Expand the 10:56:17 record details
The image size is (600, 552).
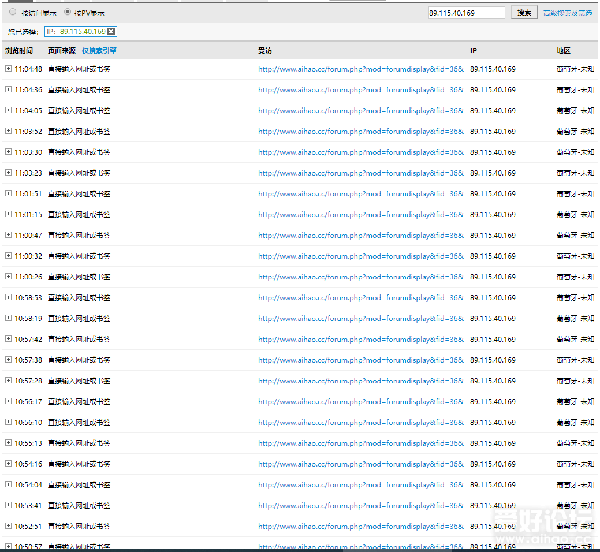(x=8, y=401)
